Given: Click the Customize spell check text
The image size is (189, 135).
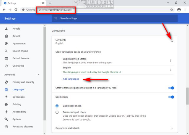Looking at the screenshot, I should pyautogui.click(x=67, y=128).
